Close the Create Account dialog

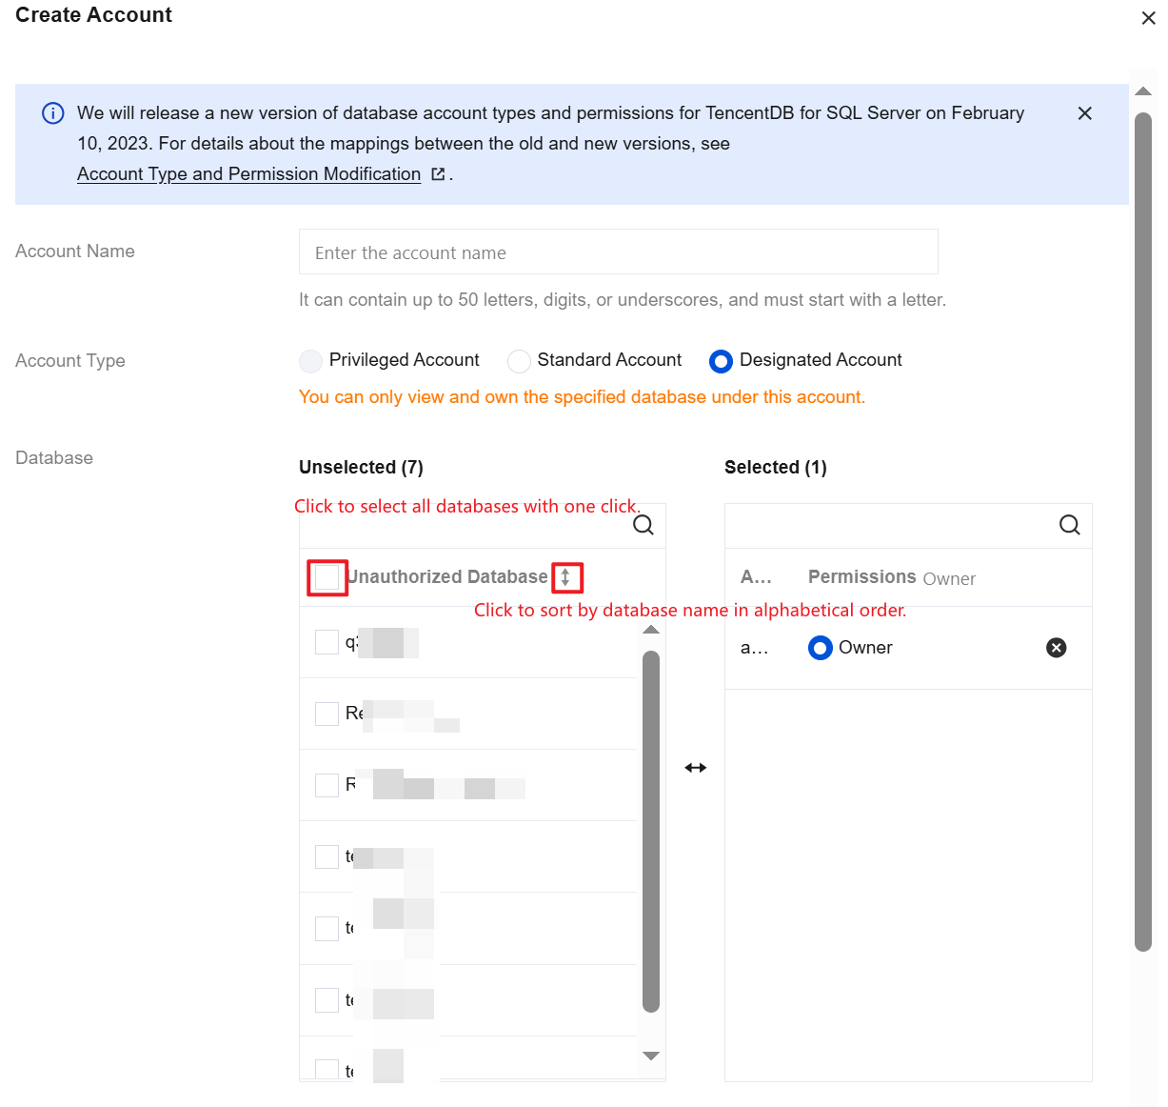pos(1148,18)
